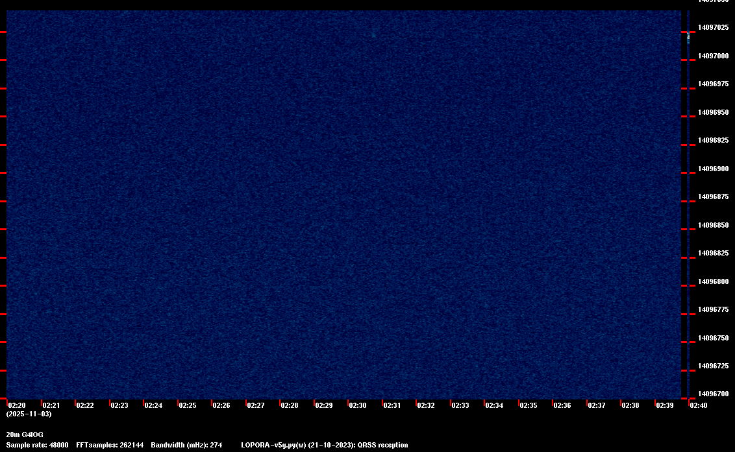
Task: Click the 02:24 time label
Action: [153, 405]
